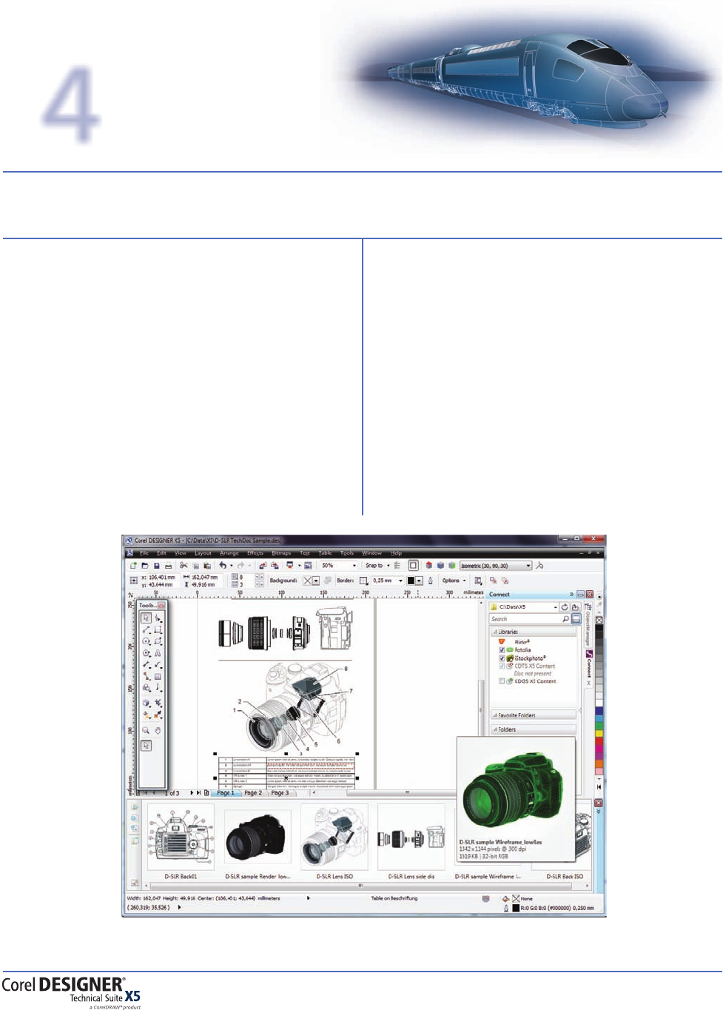The width and height of the screenshot is (723, 1013).
Task: Click the red cube projection plane icon
Action: (x=428, y=566)
